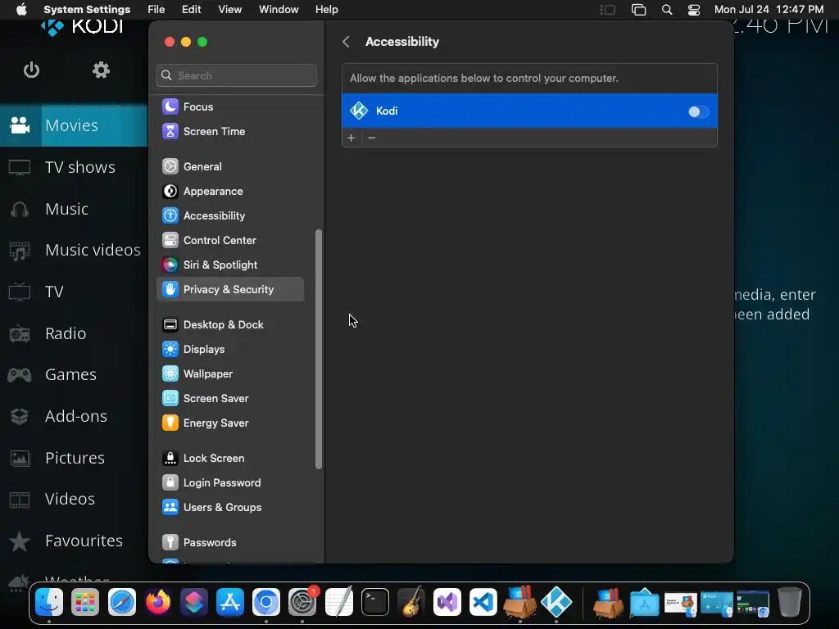Open Passwords settings
Screen dimensions: 839x629
point(230,542)
